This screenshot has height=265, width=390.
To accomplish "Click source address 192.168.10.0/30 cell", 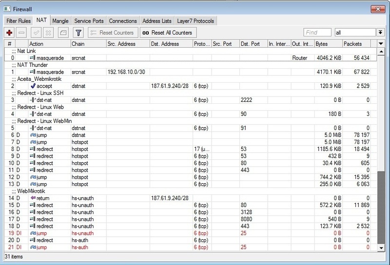I will click(x=128, y=72).
